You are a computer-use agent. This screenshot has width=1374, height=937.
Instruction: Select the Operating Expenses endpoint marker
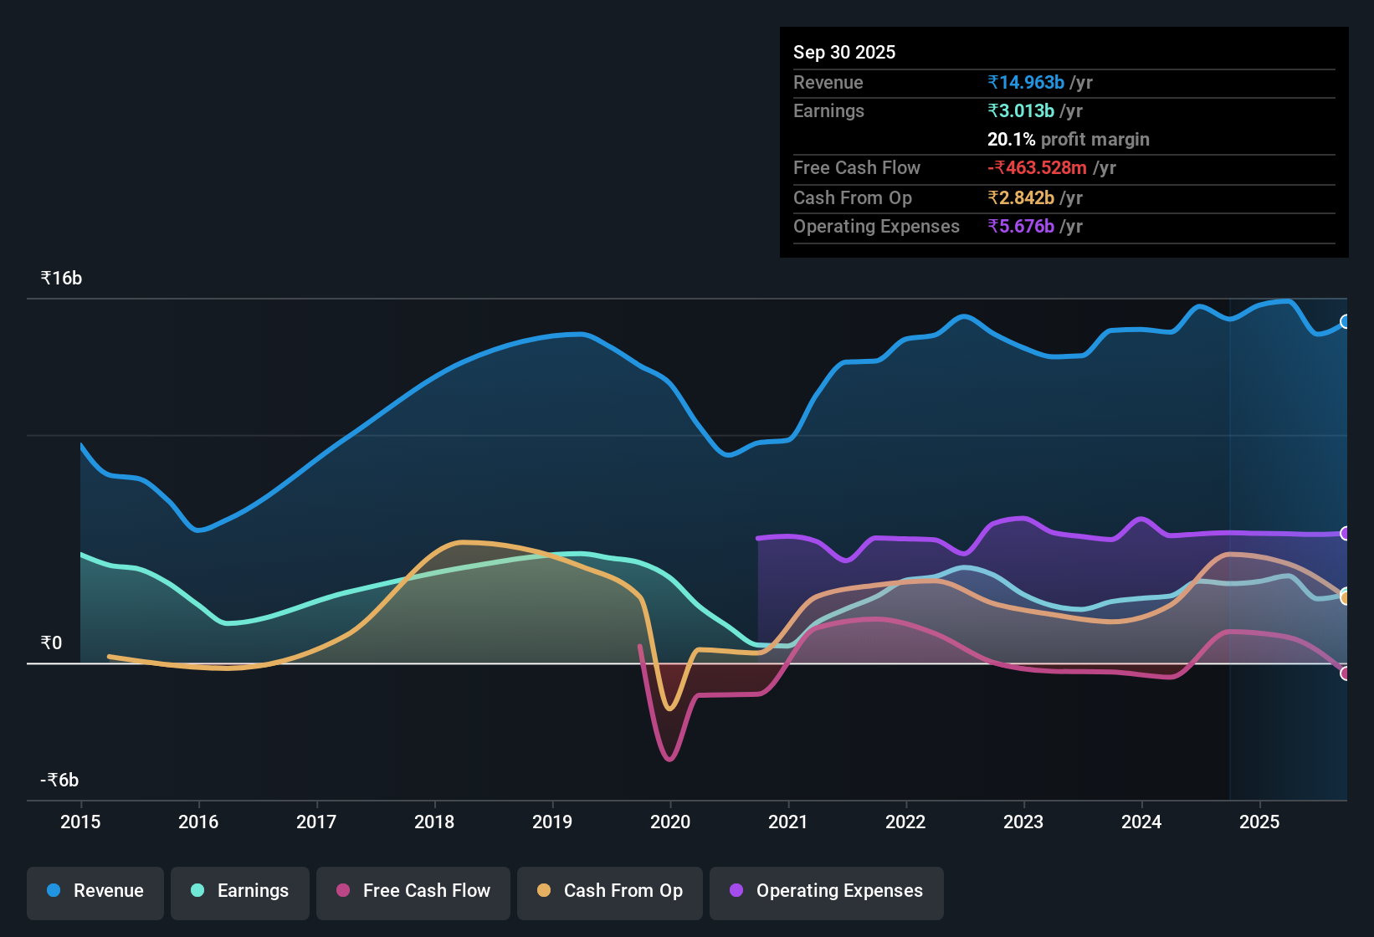pos(1346,532)
